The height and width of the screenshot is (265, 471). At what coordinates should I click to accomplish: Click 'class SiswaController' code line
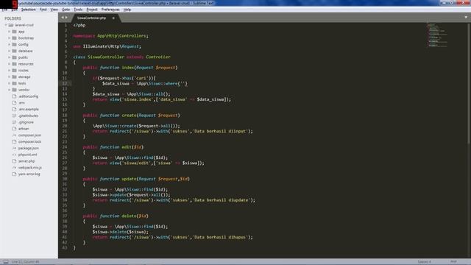[122, 57]
